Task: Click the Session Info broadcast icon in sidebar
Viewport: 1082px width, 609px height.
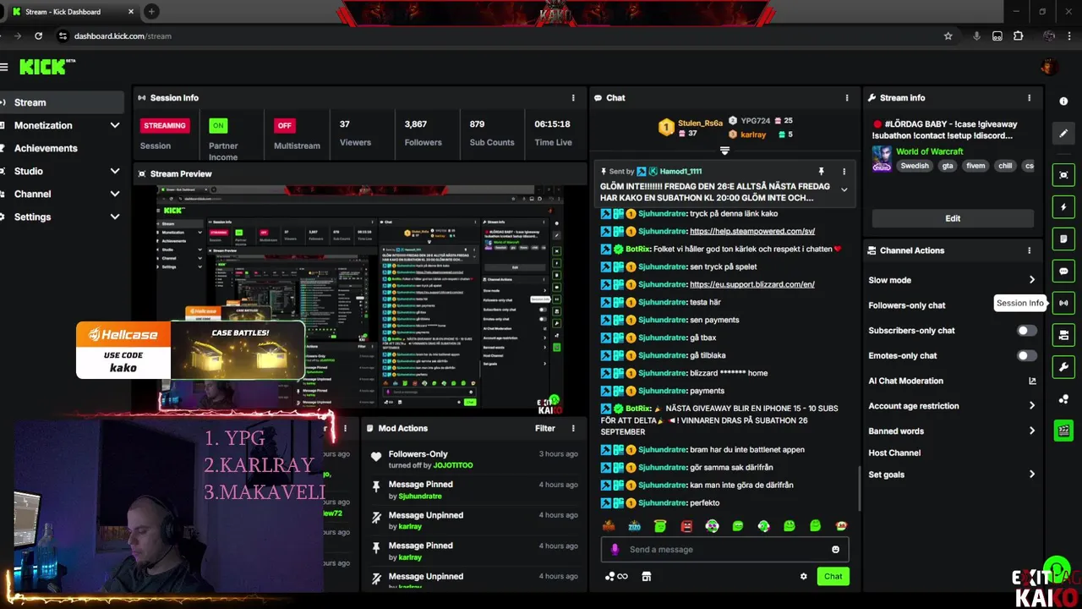Action: [1063, 303]
